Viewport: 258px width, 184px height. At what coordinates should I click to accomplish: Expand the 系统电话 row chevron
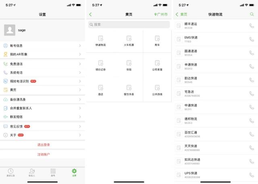pos(80,73)
